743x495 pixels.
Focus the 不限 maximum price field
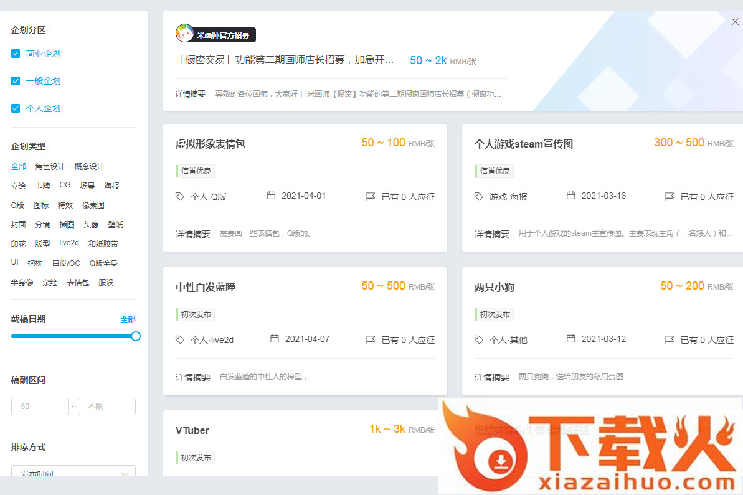(x=106, y=407)
